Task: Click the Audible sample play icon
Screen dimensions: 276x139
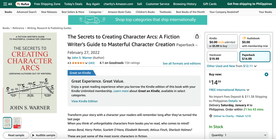Action: pos(34,135)
